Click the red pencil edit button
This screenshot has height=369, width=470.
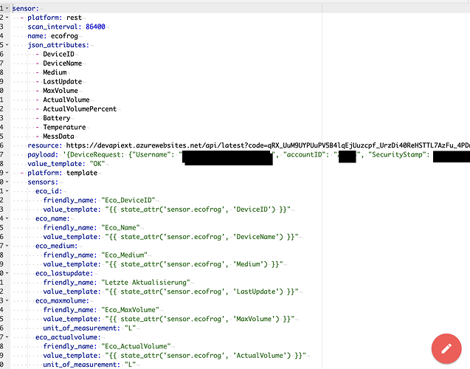[x=446, y=348]
